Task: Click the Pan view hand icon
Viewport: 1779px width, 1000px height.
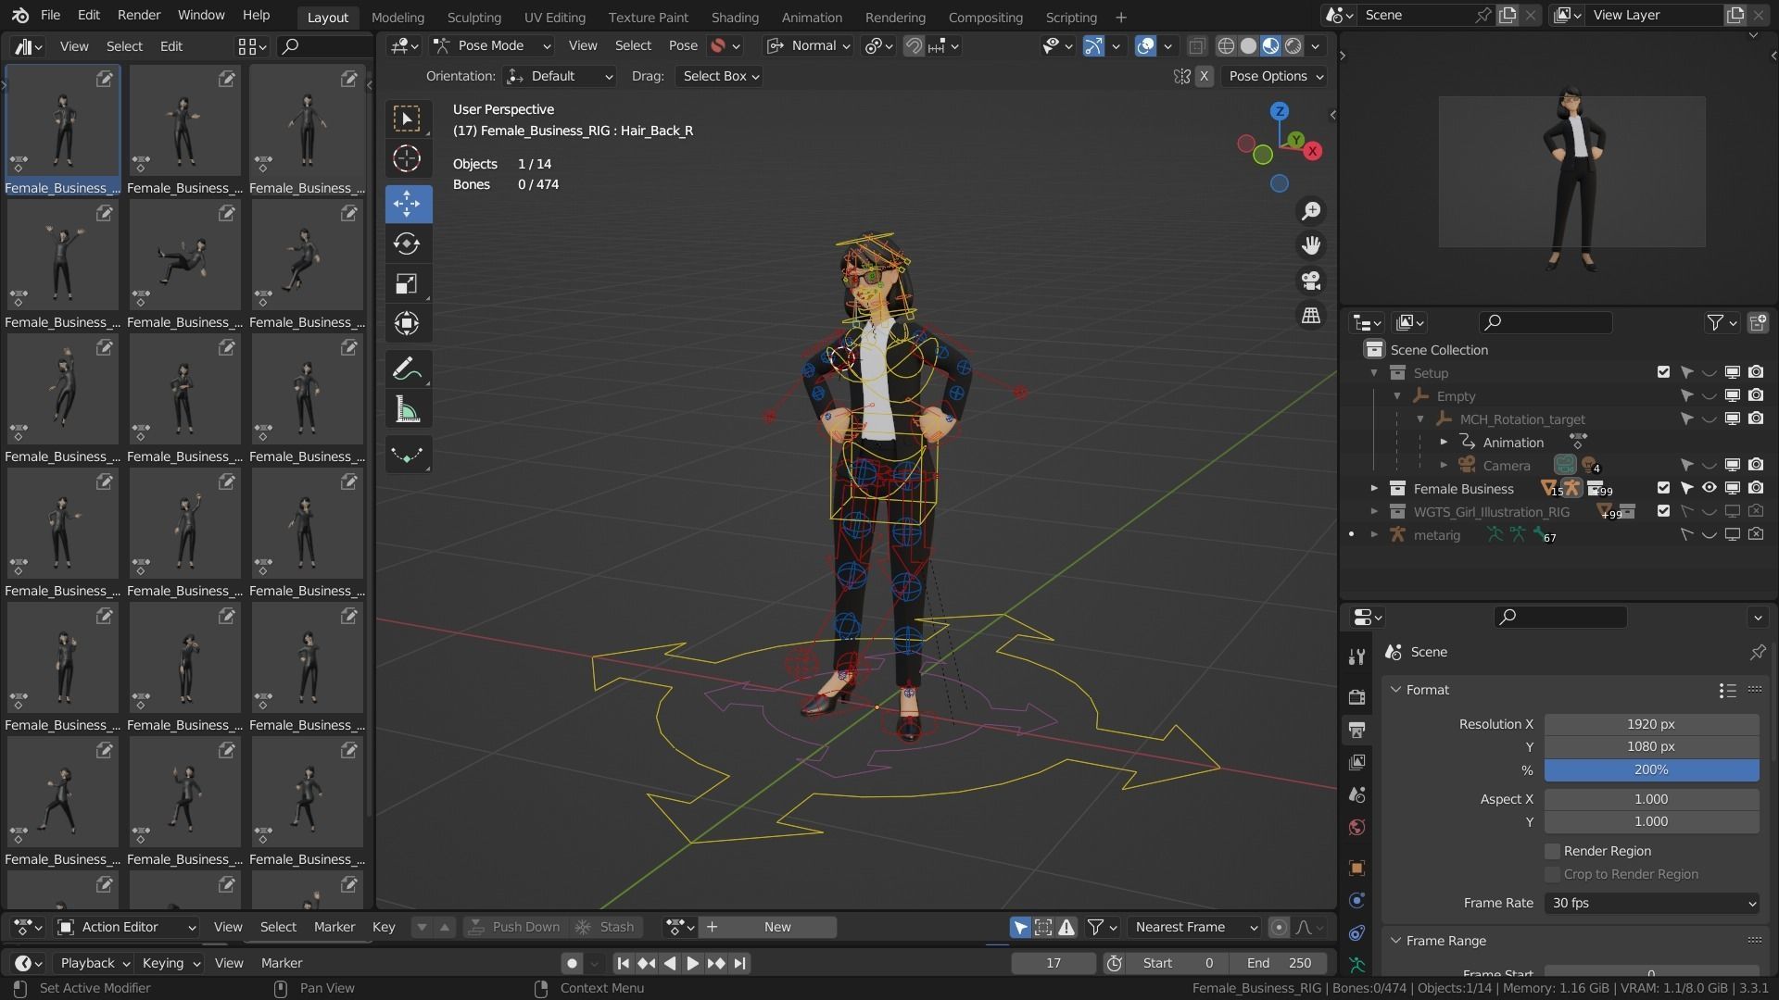Action: point(1311,245)
